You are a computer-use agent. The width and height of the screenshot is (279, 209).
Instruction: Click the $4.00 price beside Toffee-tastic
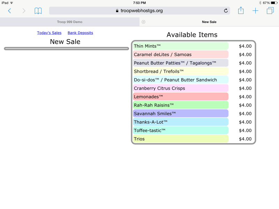point(245,130)
